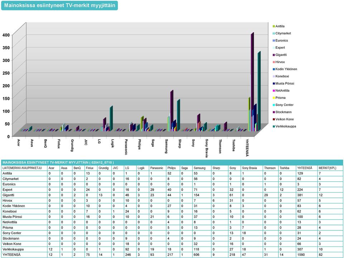Select the Kodin Ykkönen legend entry
344x258 pixels.
[285, 69]
